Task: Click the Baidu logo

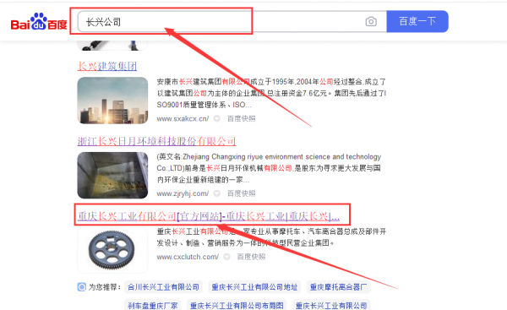Action: tap(39, 22)
